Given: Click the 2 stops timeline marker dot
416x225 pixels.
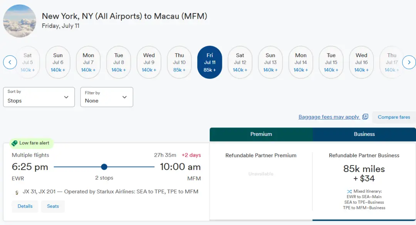Looking at the screenshot, I should point(104,167).
